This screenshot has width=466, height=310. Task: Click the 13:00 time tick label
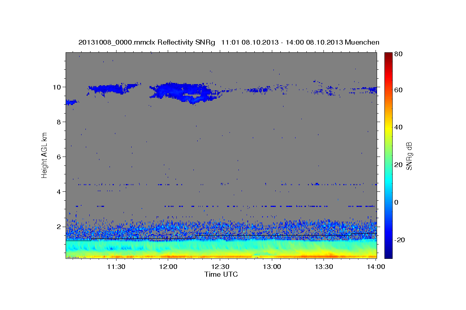[272, 267]
